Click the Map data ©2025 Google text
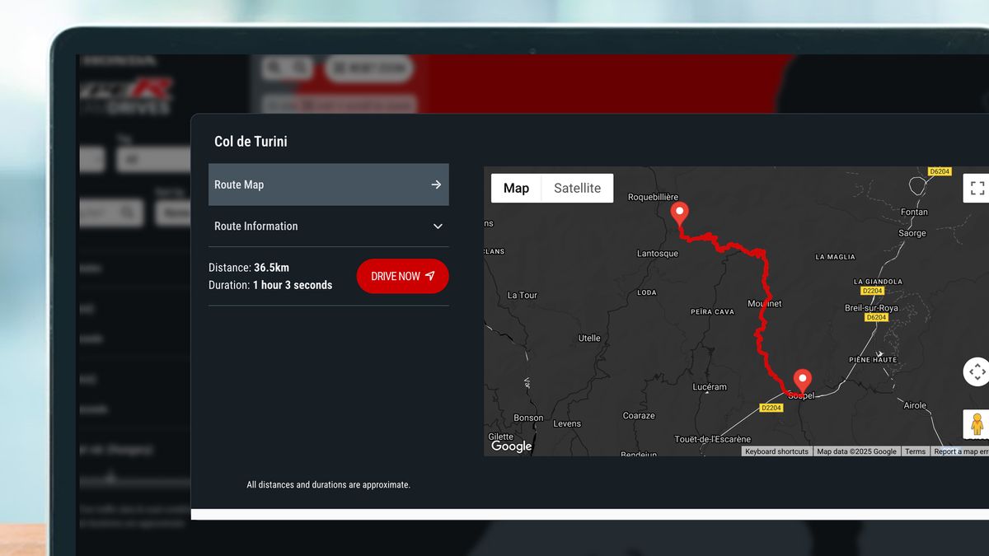Screen dimensions: 989x556 tap(856, 451)
